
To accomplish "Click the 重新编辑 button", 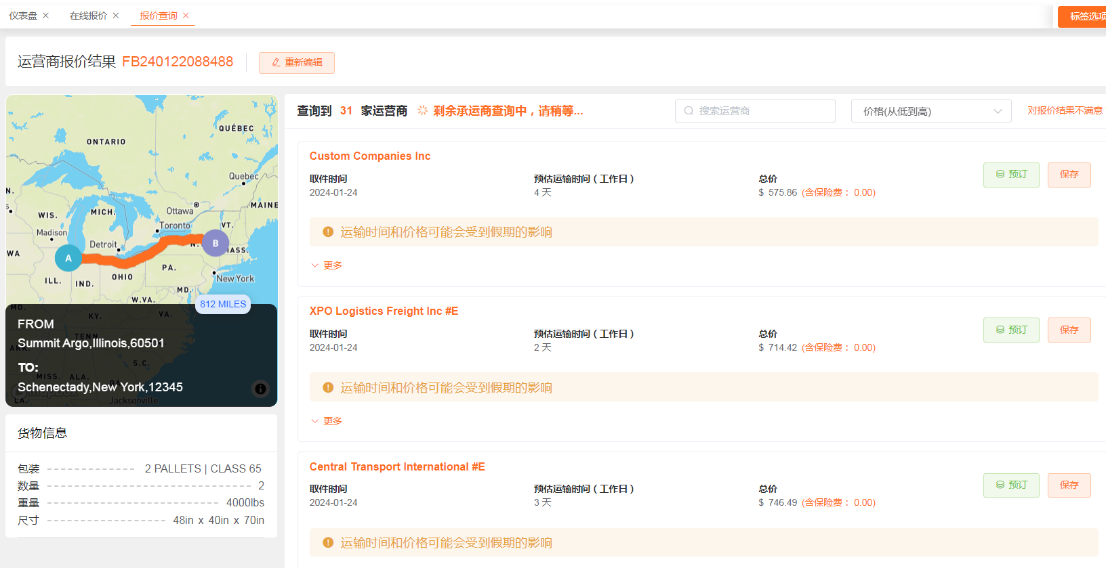I will [x=297, y=62].
